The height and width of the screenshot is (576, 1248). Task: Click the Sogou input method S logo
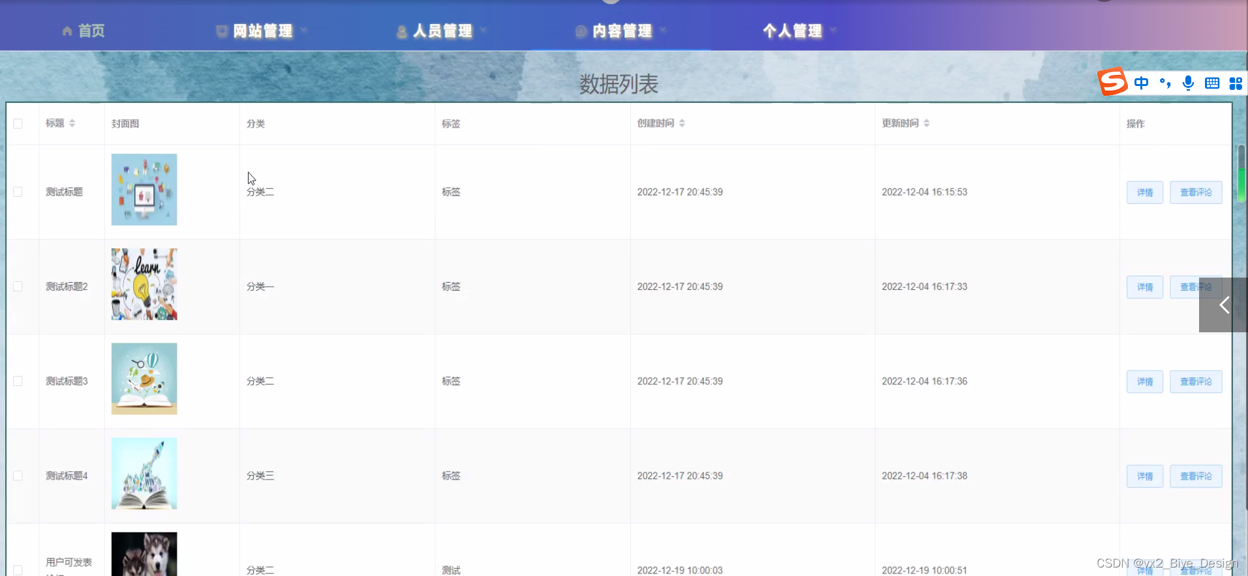(1113, 81)
